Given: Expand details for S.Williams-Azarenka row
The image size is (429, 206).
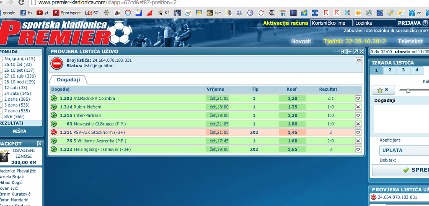Looking at the screenshot, I should point(358,141).
